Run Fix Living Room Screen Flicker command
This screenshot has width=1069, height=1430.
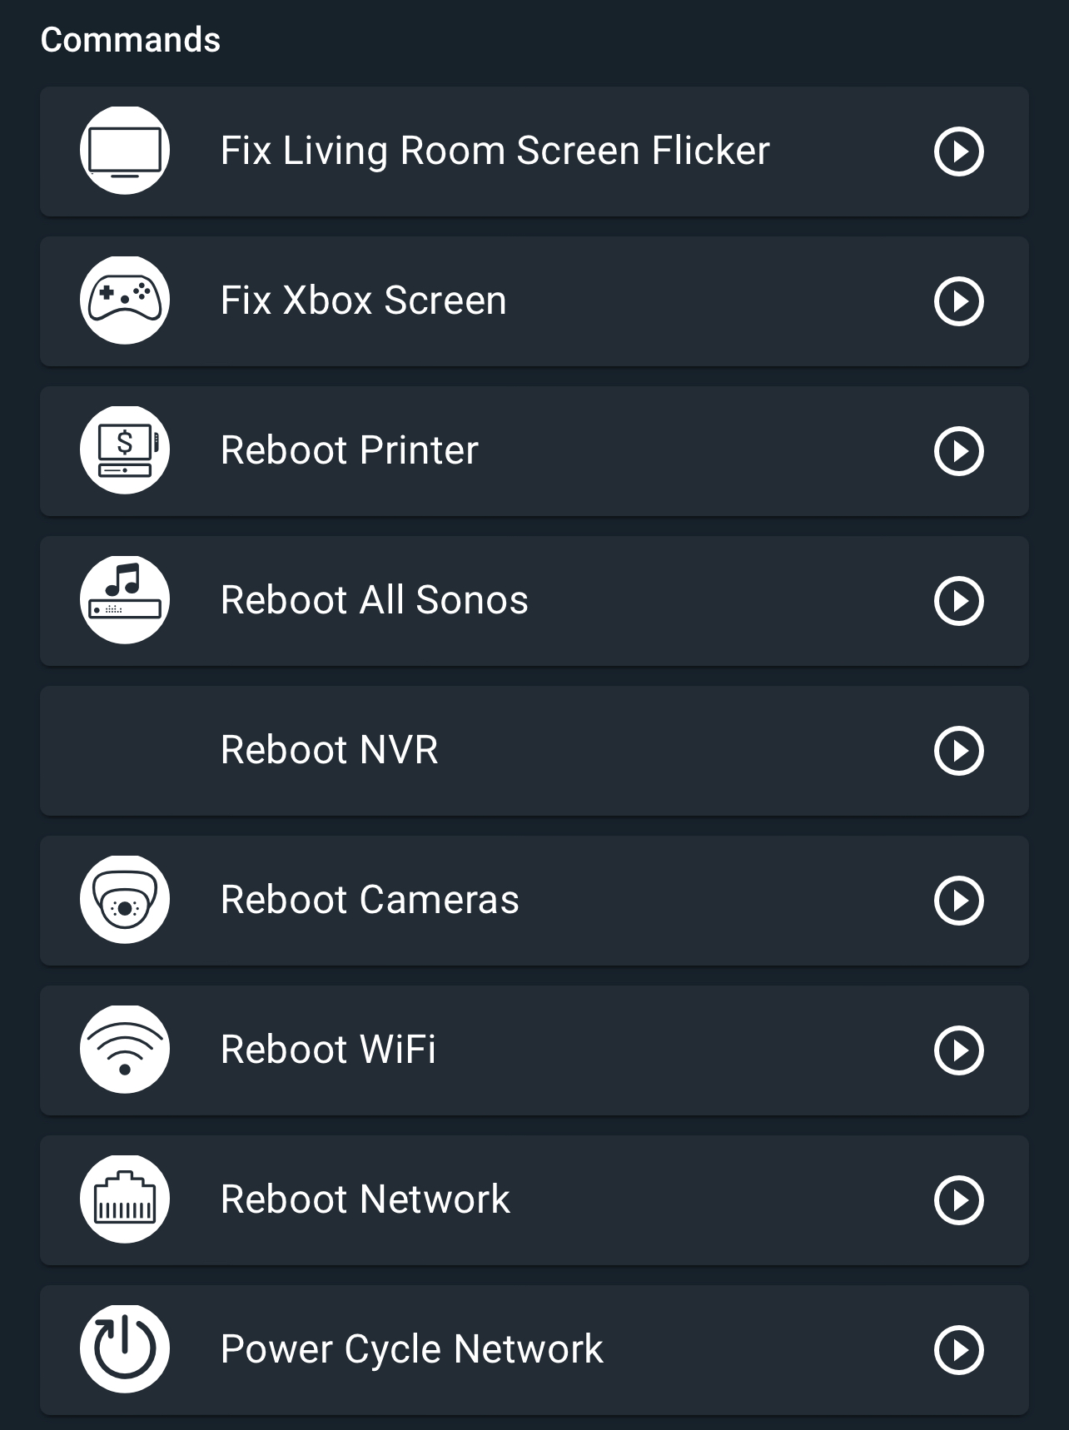(959, 151)
